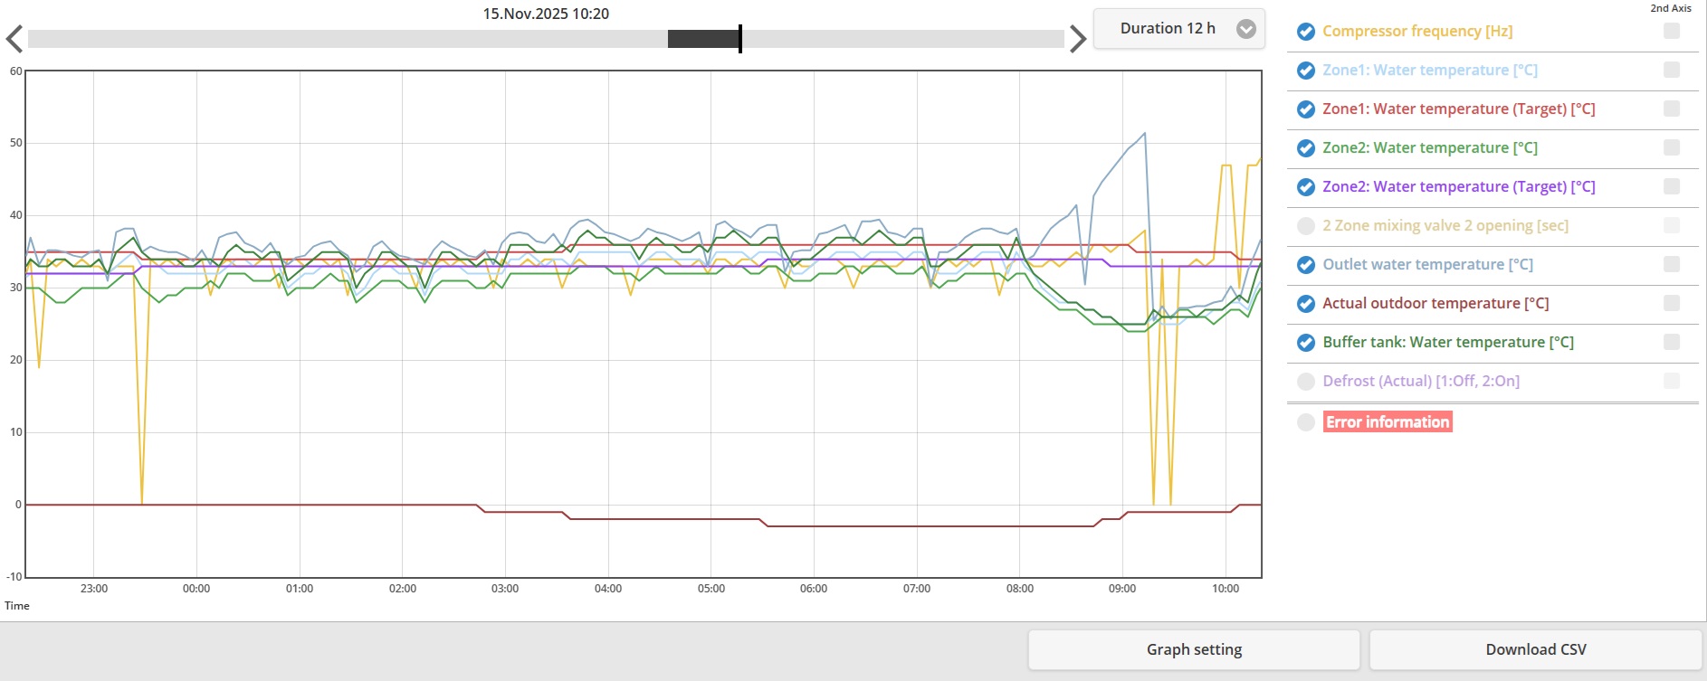Hide Outlet water temperature series
This screenshot has height=681, width=1707.
click(x=1305, y=265)
